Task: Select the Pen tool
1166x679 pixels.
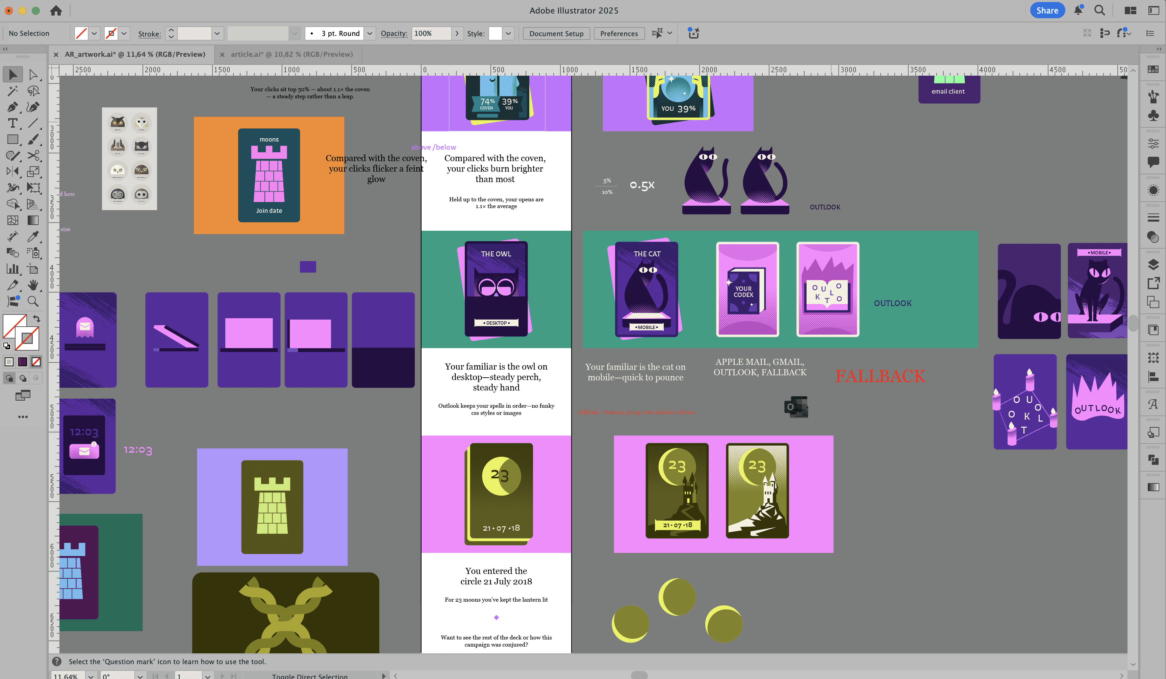Action: click(x=12, y=107)
